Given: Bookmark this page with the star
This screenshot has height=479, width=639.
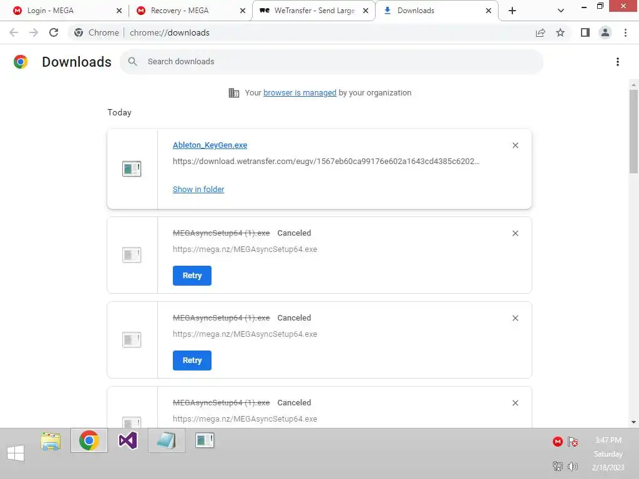Looking at the screenshot, I should coord(560,32).
